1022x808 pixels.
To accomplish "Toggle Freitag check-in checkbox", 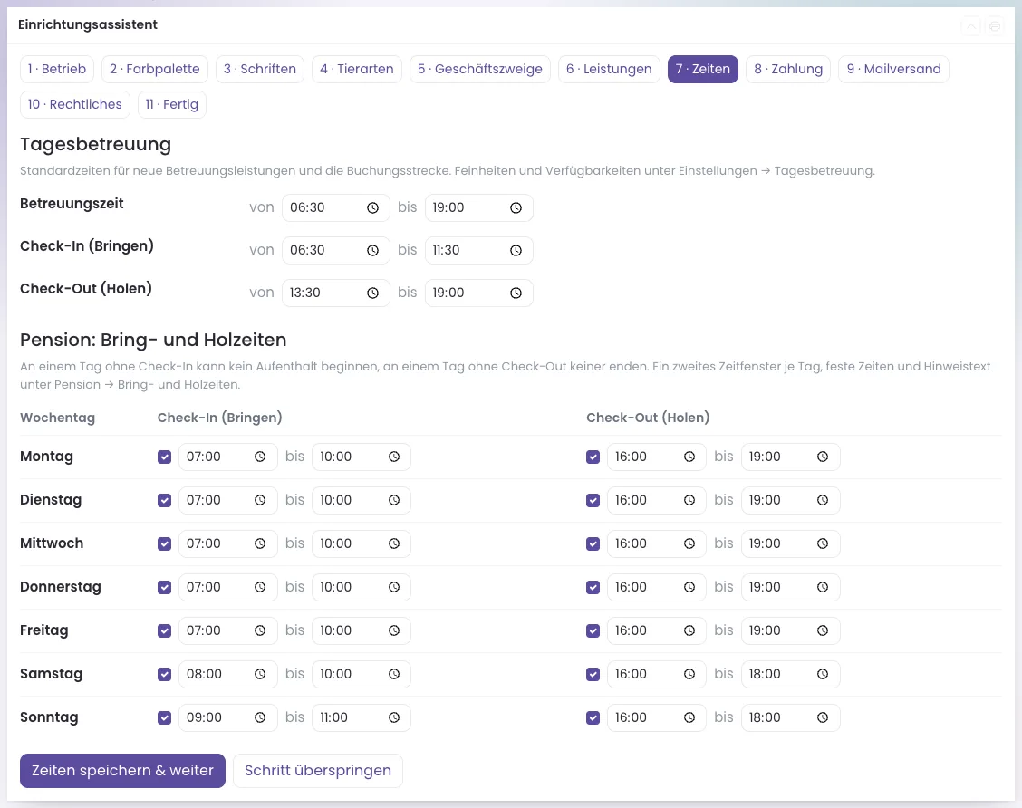I will [164, 630].
